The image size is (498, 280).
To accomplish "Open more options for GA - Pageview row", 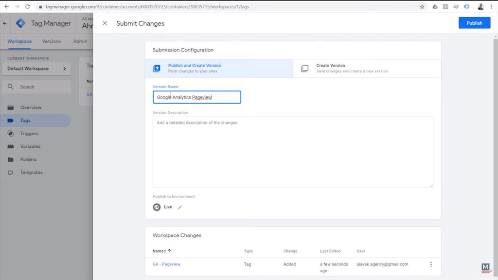I will pyautogui.click(x=430, y=264).
